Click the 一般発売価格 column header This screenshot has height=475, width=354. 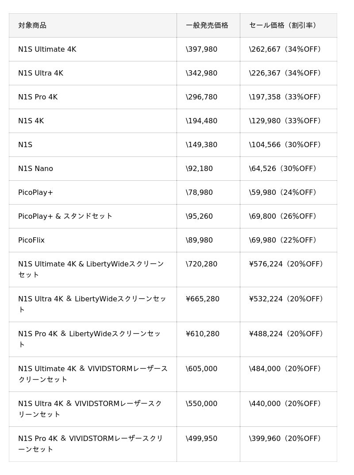tap(207, 25)
